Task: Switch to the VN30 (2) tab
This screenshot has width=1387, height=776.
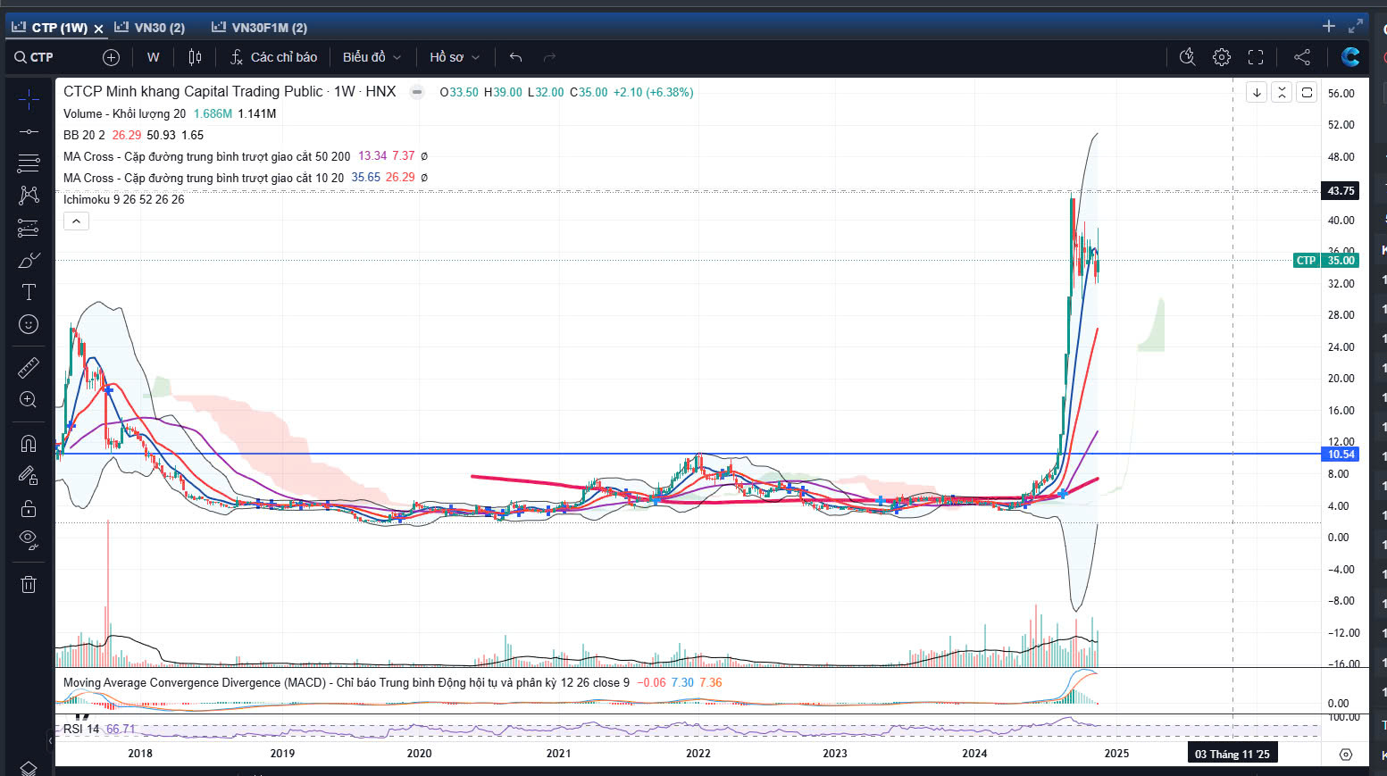Action: click(x=150, y=28)
